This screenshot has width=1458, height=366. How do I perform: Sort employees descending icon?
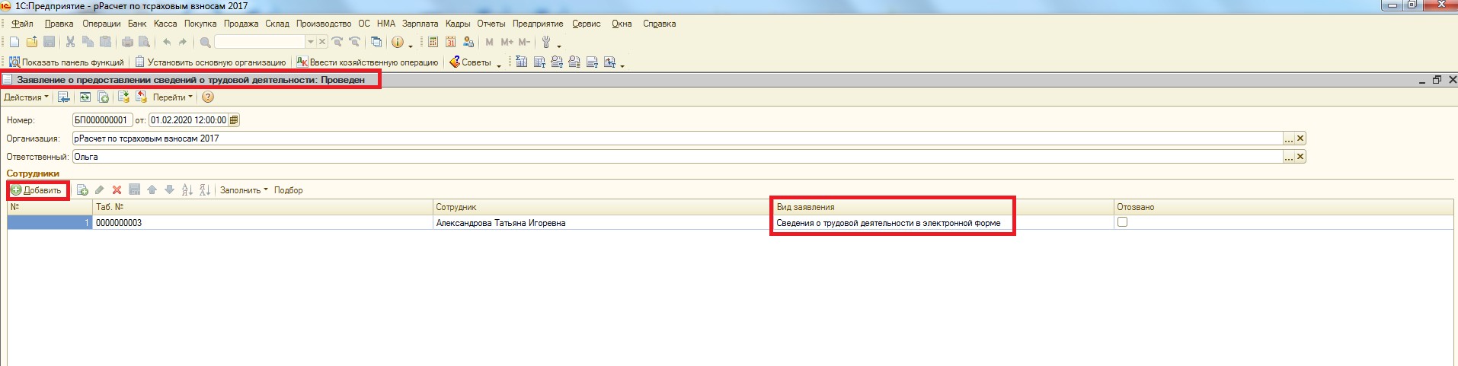tap(204, 190)
